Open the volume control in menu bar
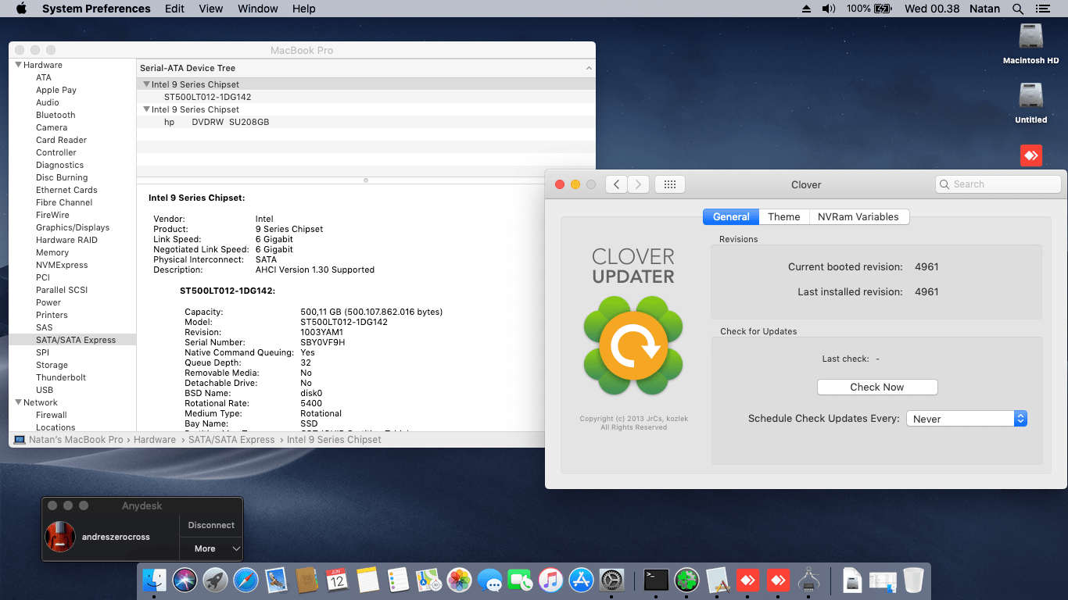 (x=829, y=9)
